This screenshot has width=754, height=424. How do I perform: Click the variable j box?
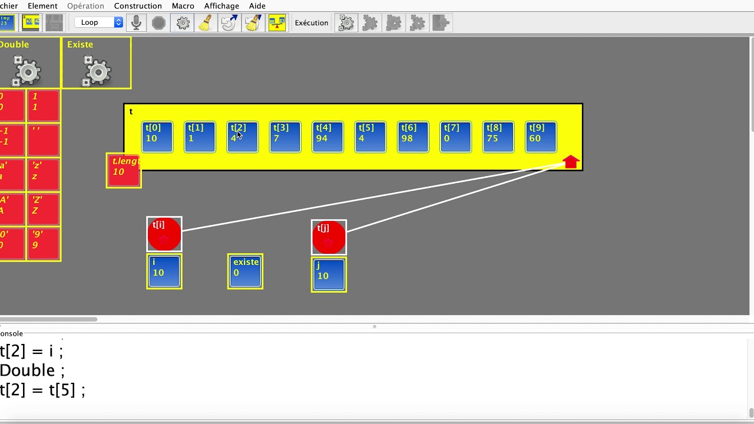329,274
